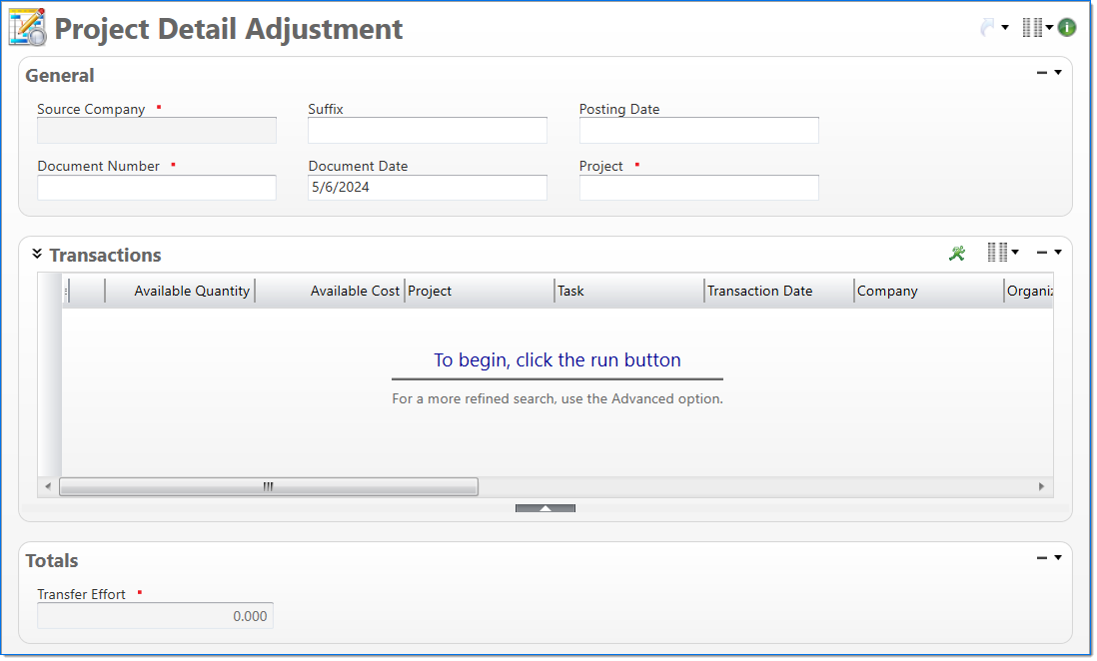The image size is (1097, 661).
Task: Collapse the Transactions section with dash icon
Action: pos(1042,253)
